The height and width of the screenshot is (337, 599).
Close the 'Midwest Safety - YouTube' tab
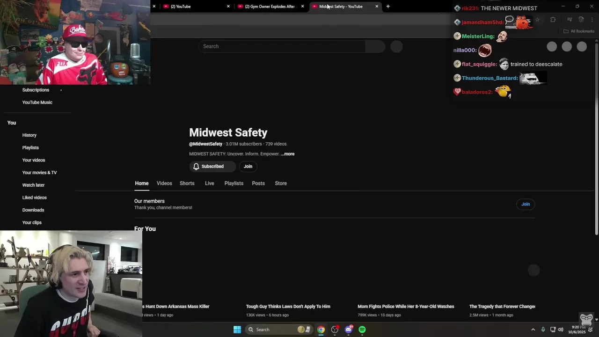click(x=377, y=7)
